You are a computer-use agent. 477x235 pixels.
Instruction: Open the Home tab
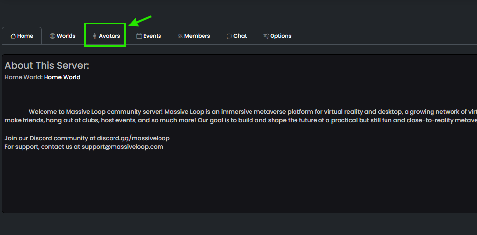(22, 36)
